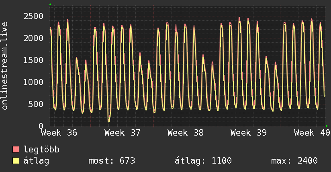Click the 2000 y-axis value
The width and height of the screenshot is (331, 172).
click(x=33, y=38)
